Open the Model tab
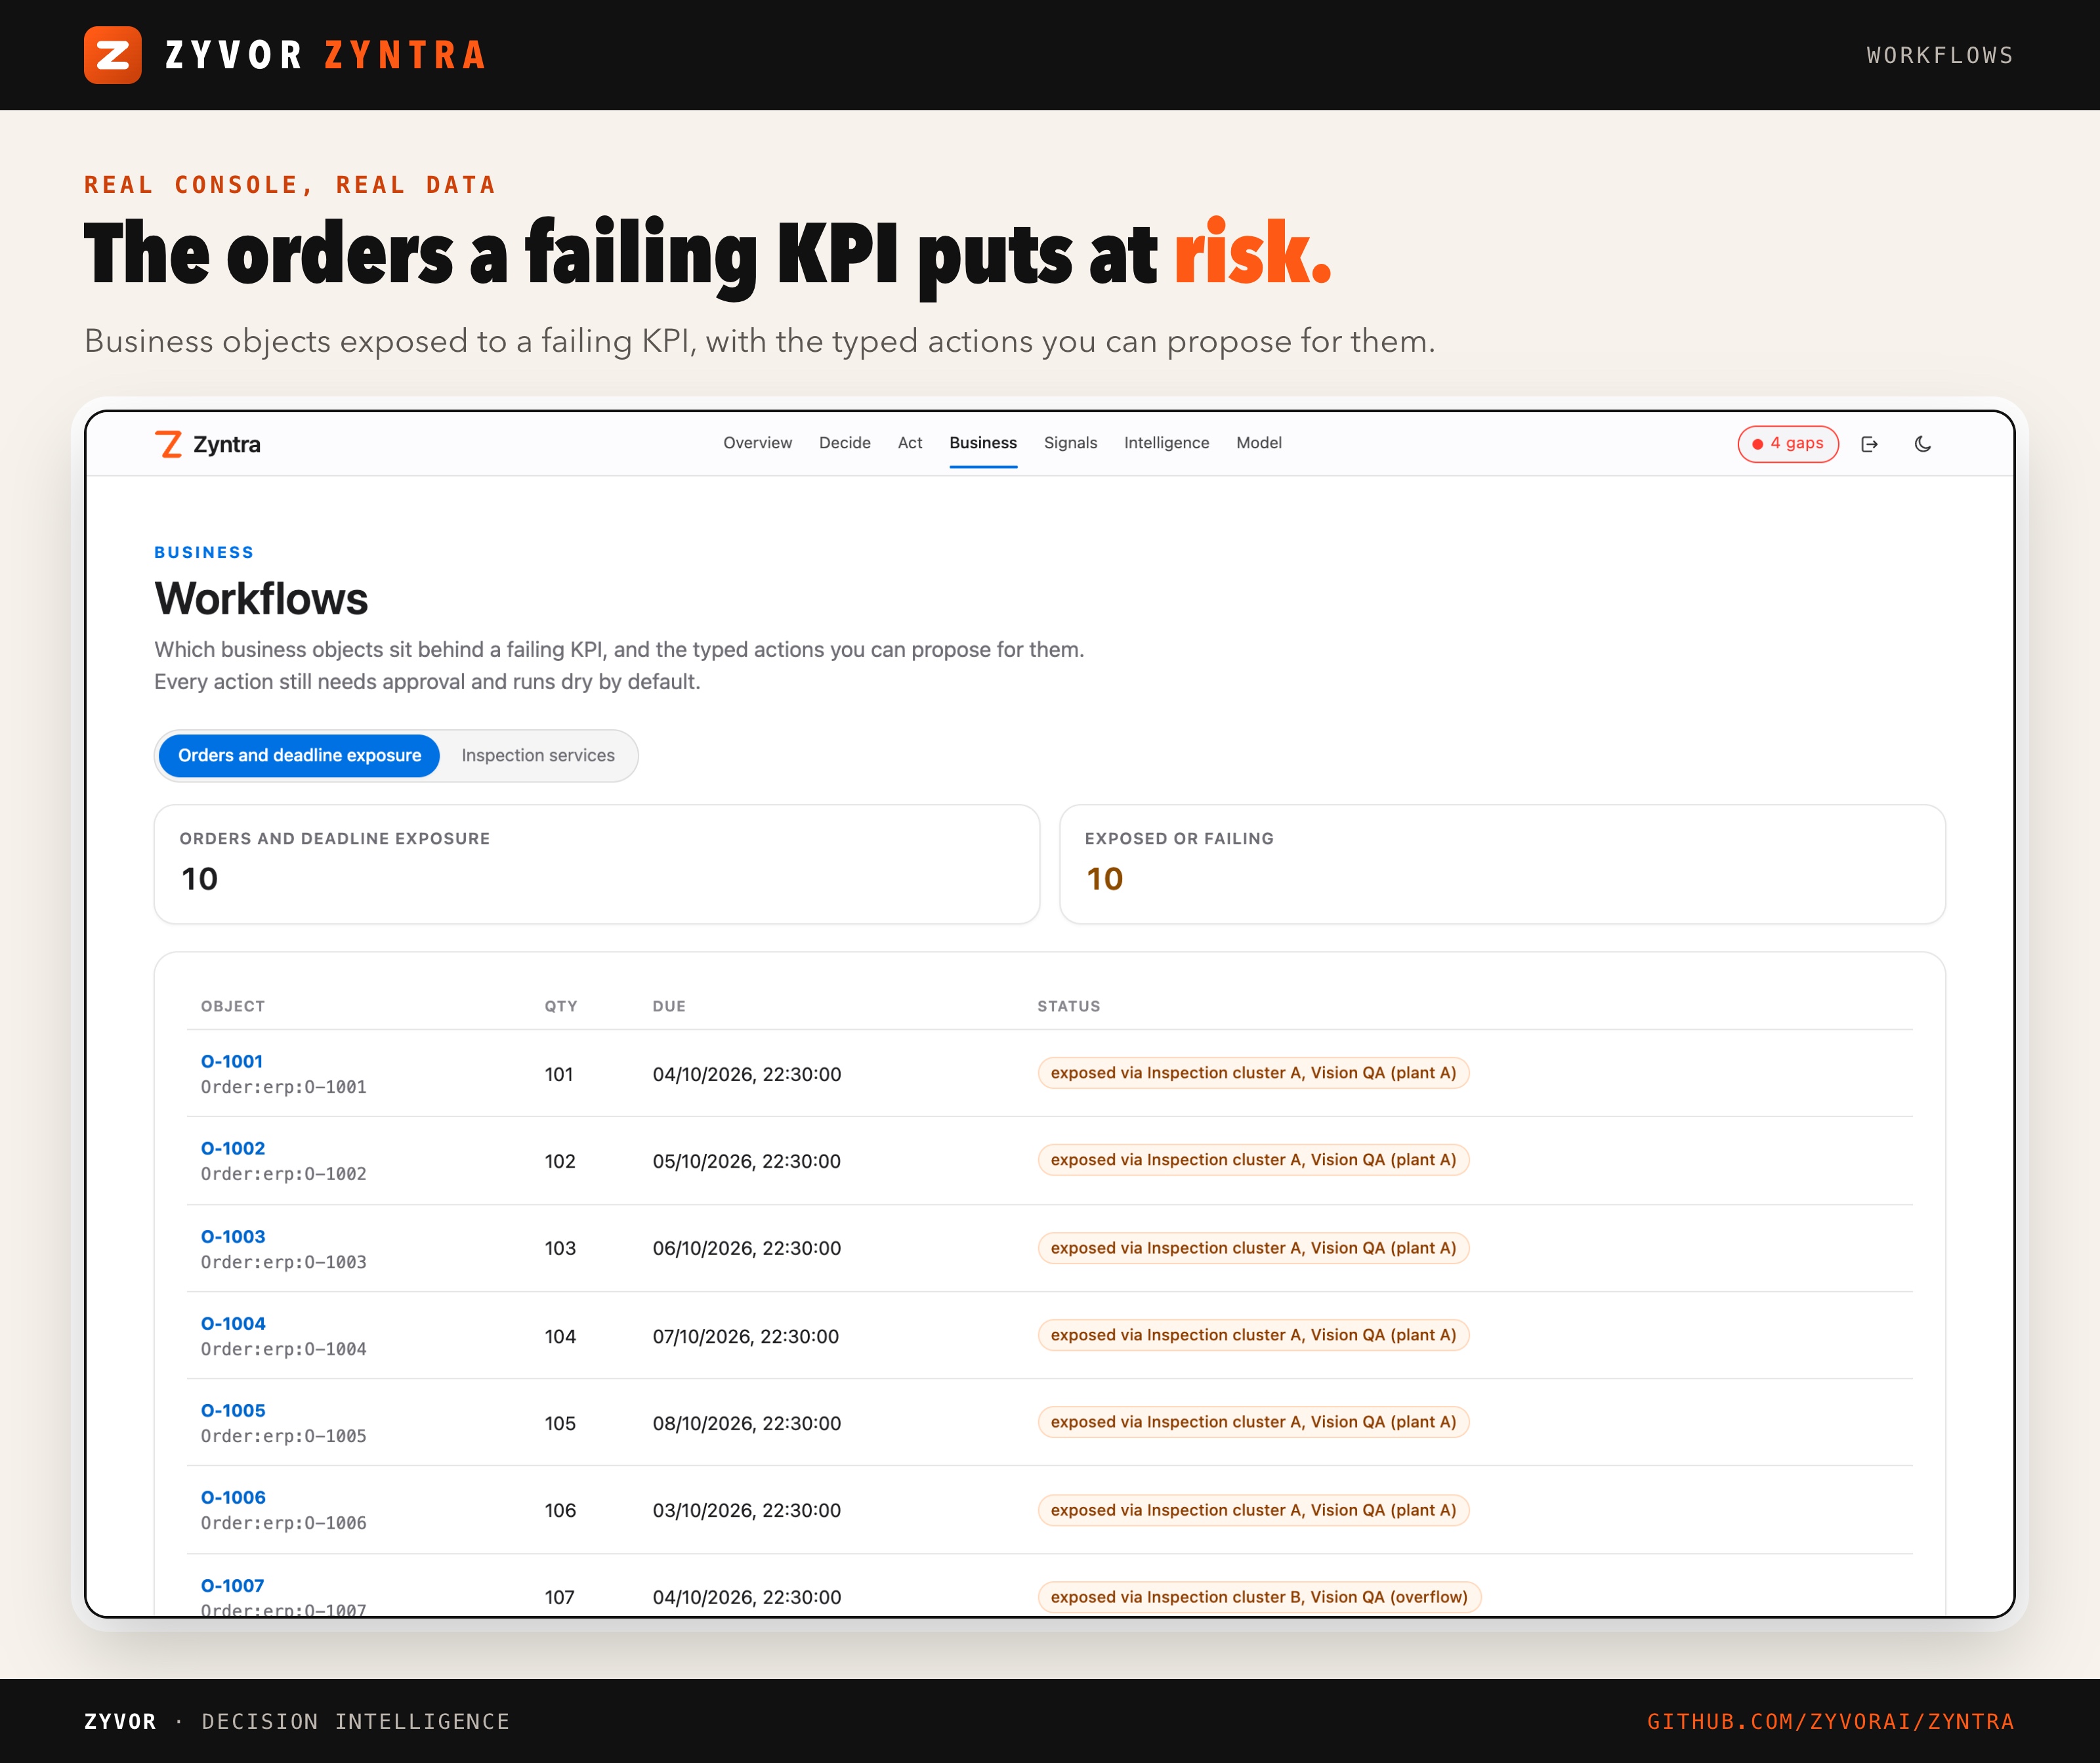2100x1763 pixels. pyautogui.click(x=1258, y=443)
